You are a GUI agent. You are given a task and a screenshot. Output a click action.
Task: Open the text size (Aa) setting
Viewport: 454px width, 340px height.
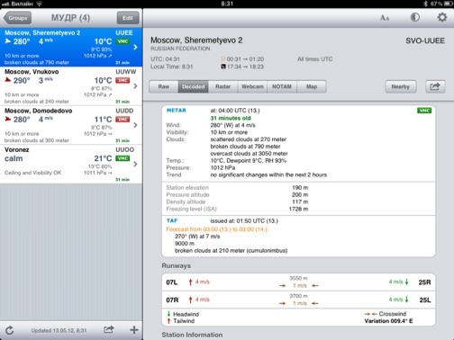point(385,18)
